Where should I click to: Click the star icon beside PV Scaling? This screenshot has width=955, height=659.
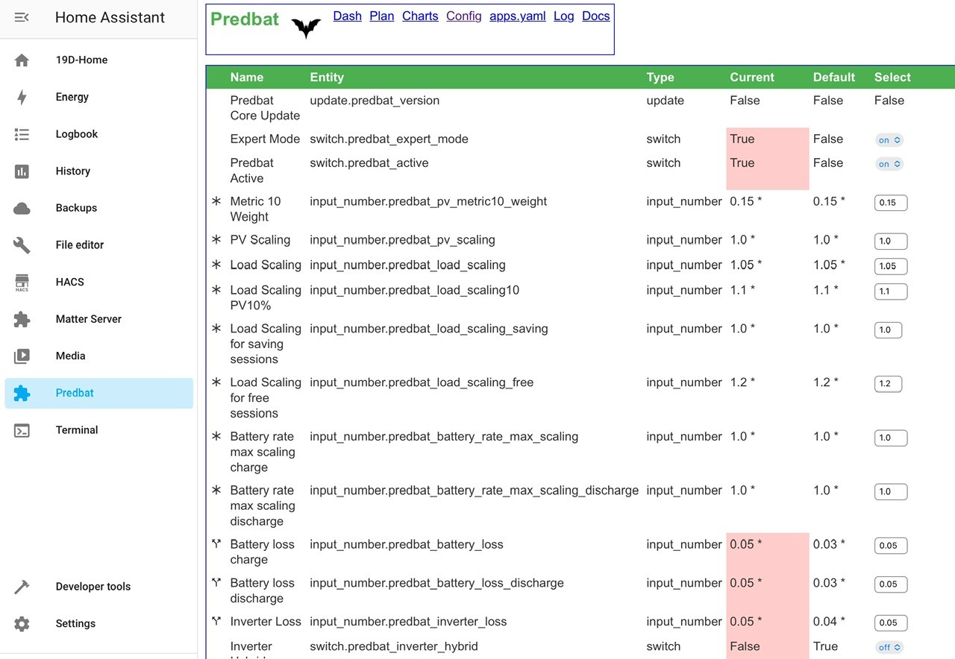pyautogui.click(x=216, y=240)
